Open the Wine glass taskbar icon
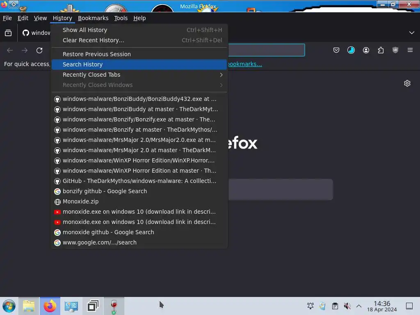The width and height of the screenshot is (420, 315). click(114, 306)
